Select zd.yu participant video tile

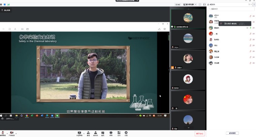click(188, 39)
